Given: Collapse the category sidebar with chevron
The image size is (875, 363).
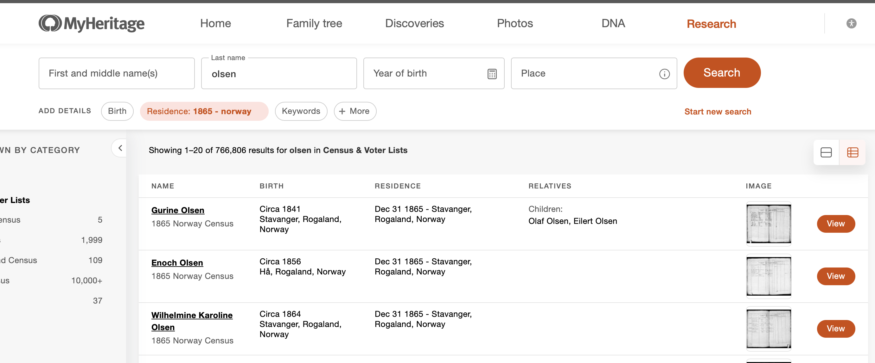Looking at the screenshot, I should [x=120, y=148].
